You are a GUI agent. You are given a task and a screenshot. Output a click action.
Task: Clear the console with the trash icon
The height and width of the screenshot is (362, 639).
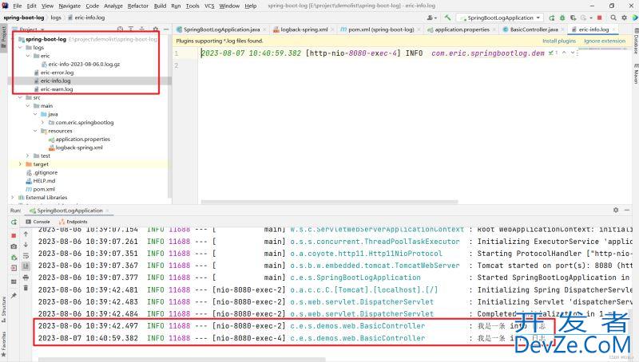click(x=26, y=288)
